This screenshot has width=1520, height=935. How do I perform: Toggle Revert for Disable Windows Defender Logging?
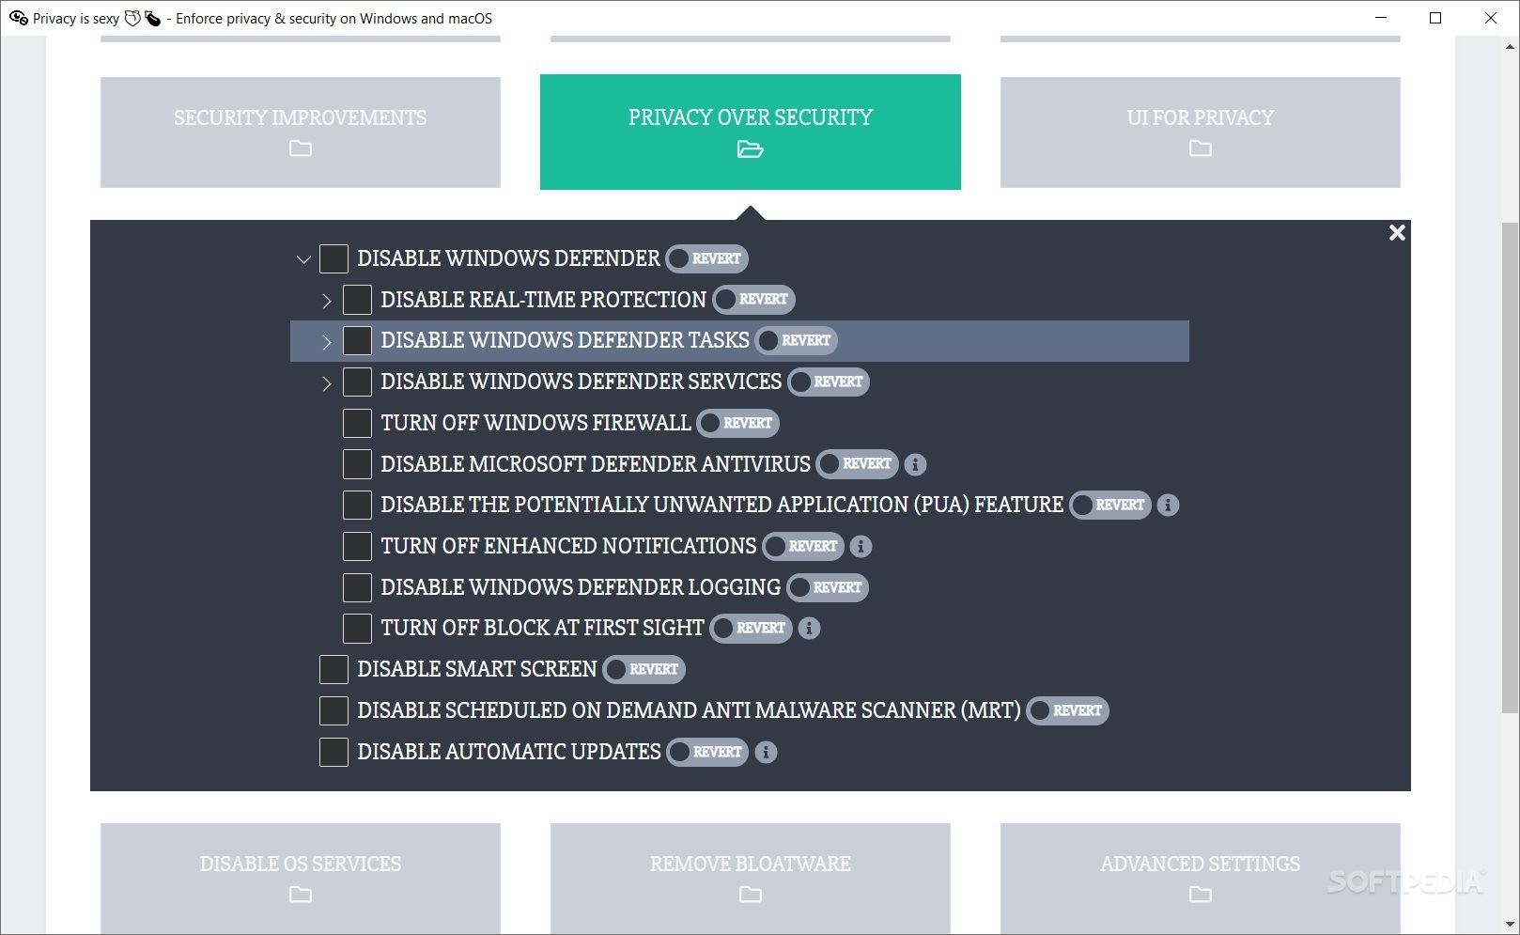click(x=827, y=587)
